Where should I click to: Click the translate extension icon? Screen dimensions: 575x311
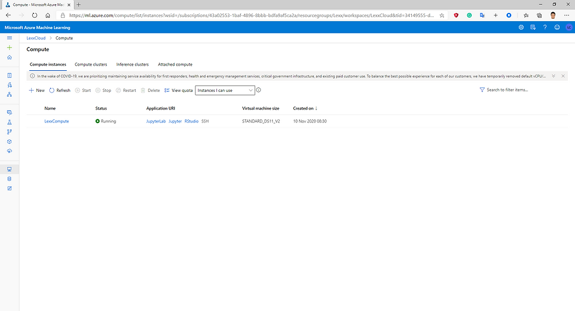coord(482,15)
